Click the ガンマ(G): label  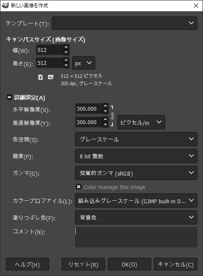26,173
